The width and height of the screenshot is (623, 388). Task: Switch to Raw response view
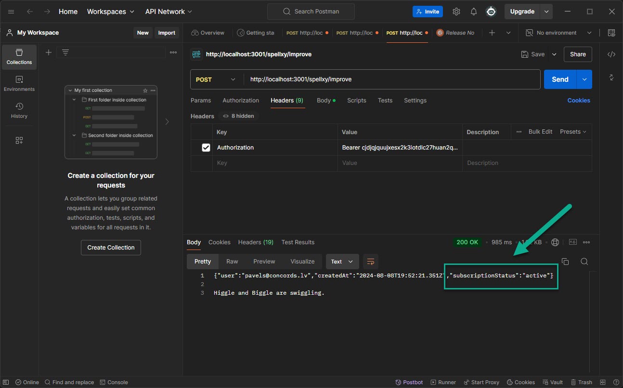pyautogui.click(x=232, y=262)
